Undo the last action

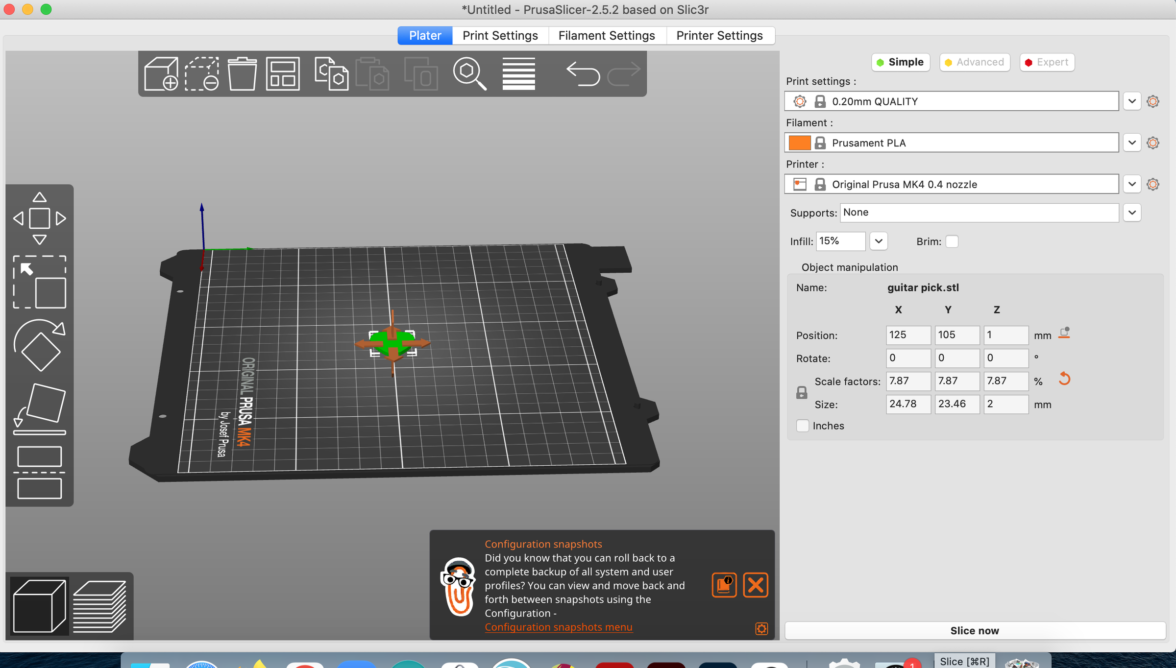583,74
